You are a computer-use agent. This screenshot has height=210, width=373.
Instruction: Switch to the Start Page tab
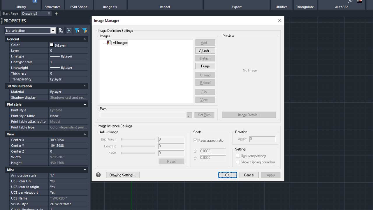point(10,14)
